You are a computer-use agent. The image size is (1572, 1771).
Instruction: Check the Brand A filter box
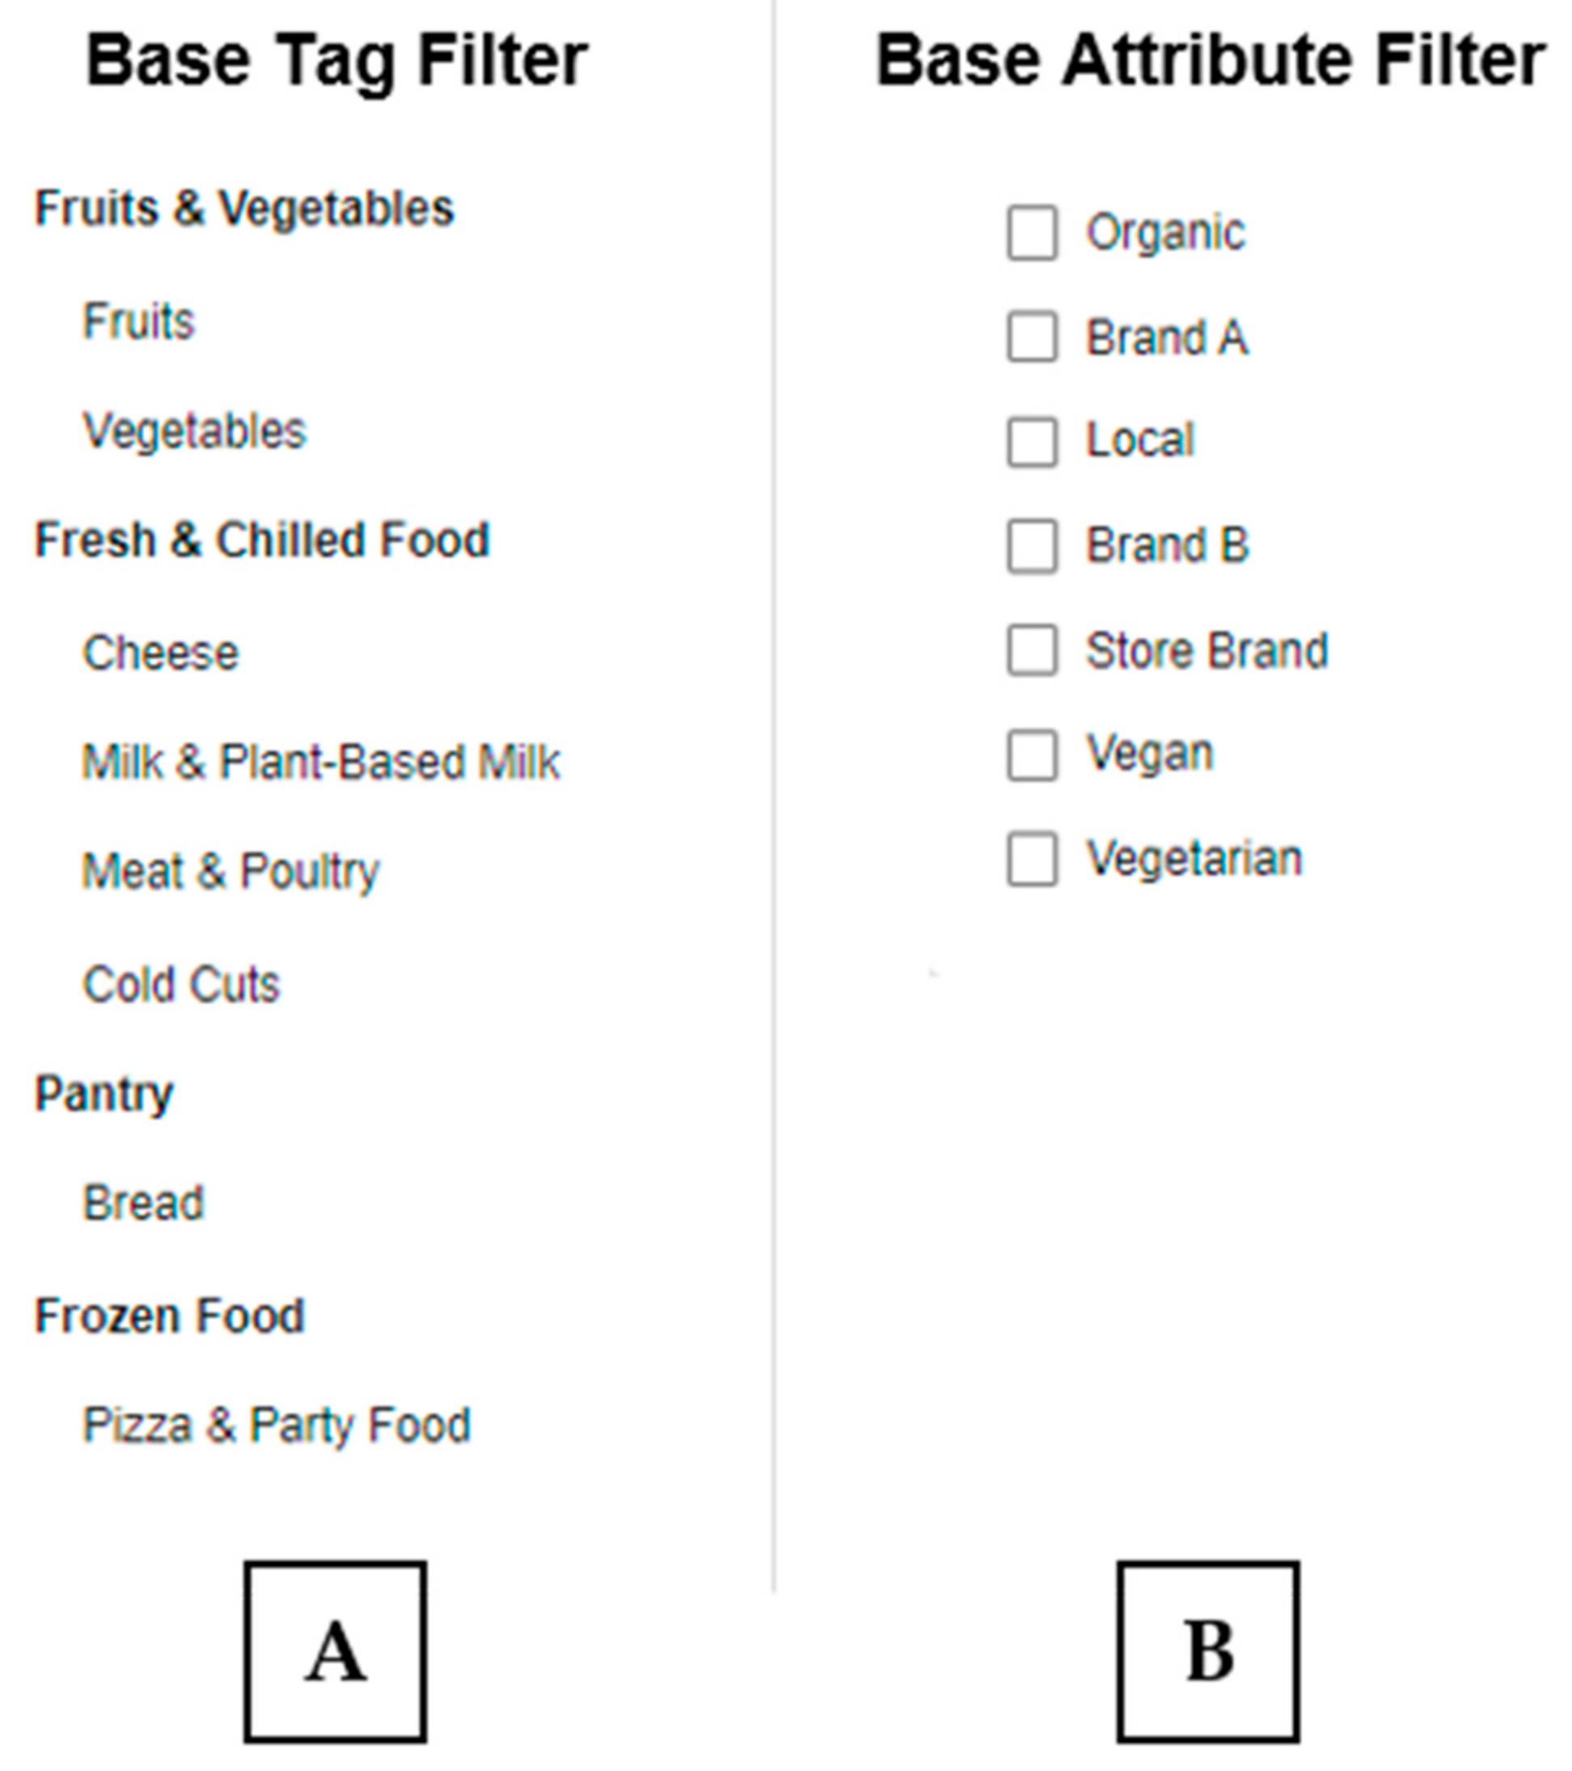point(1031,336)
